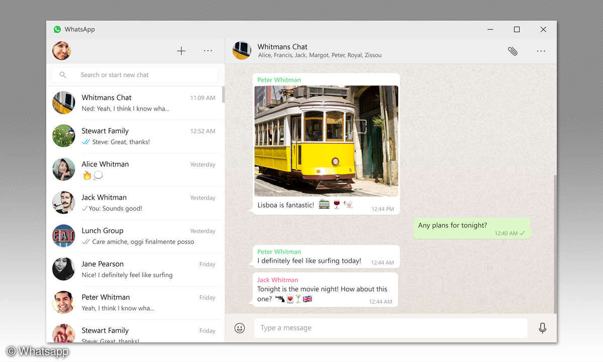Click 'Care amiche, oggi finalmente posso' preview
This screenshot has width=603, height=362.
pyautogui.click(x=143, y=241)
